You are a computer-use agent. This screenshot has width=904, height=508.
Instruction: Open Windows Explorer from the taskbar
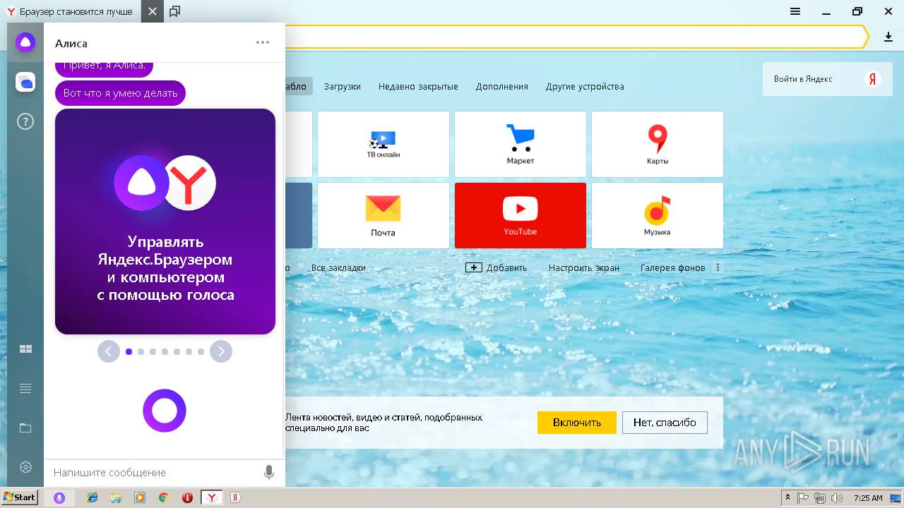116,497
